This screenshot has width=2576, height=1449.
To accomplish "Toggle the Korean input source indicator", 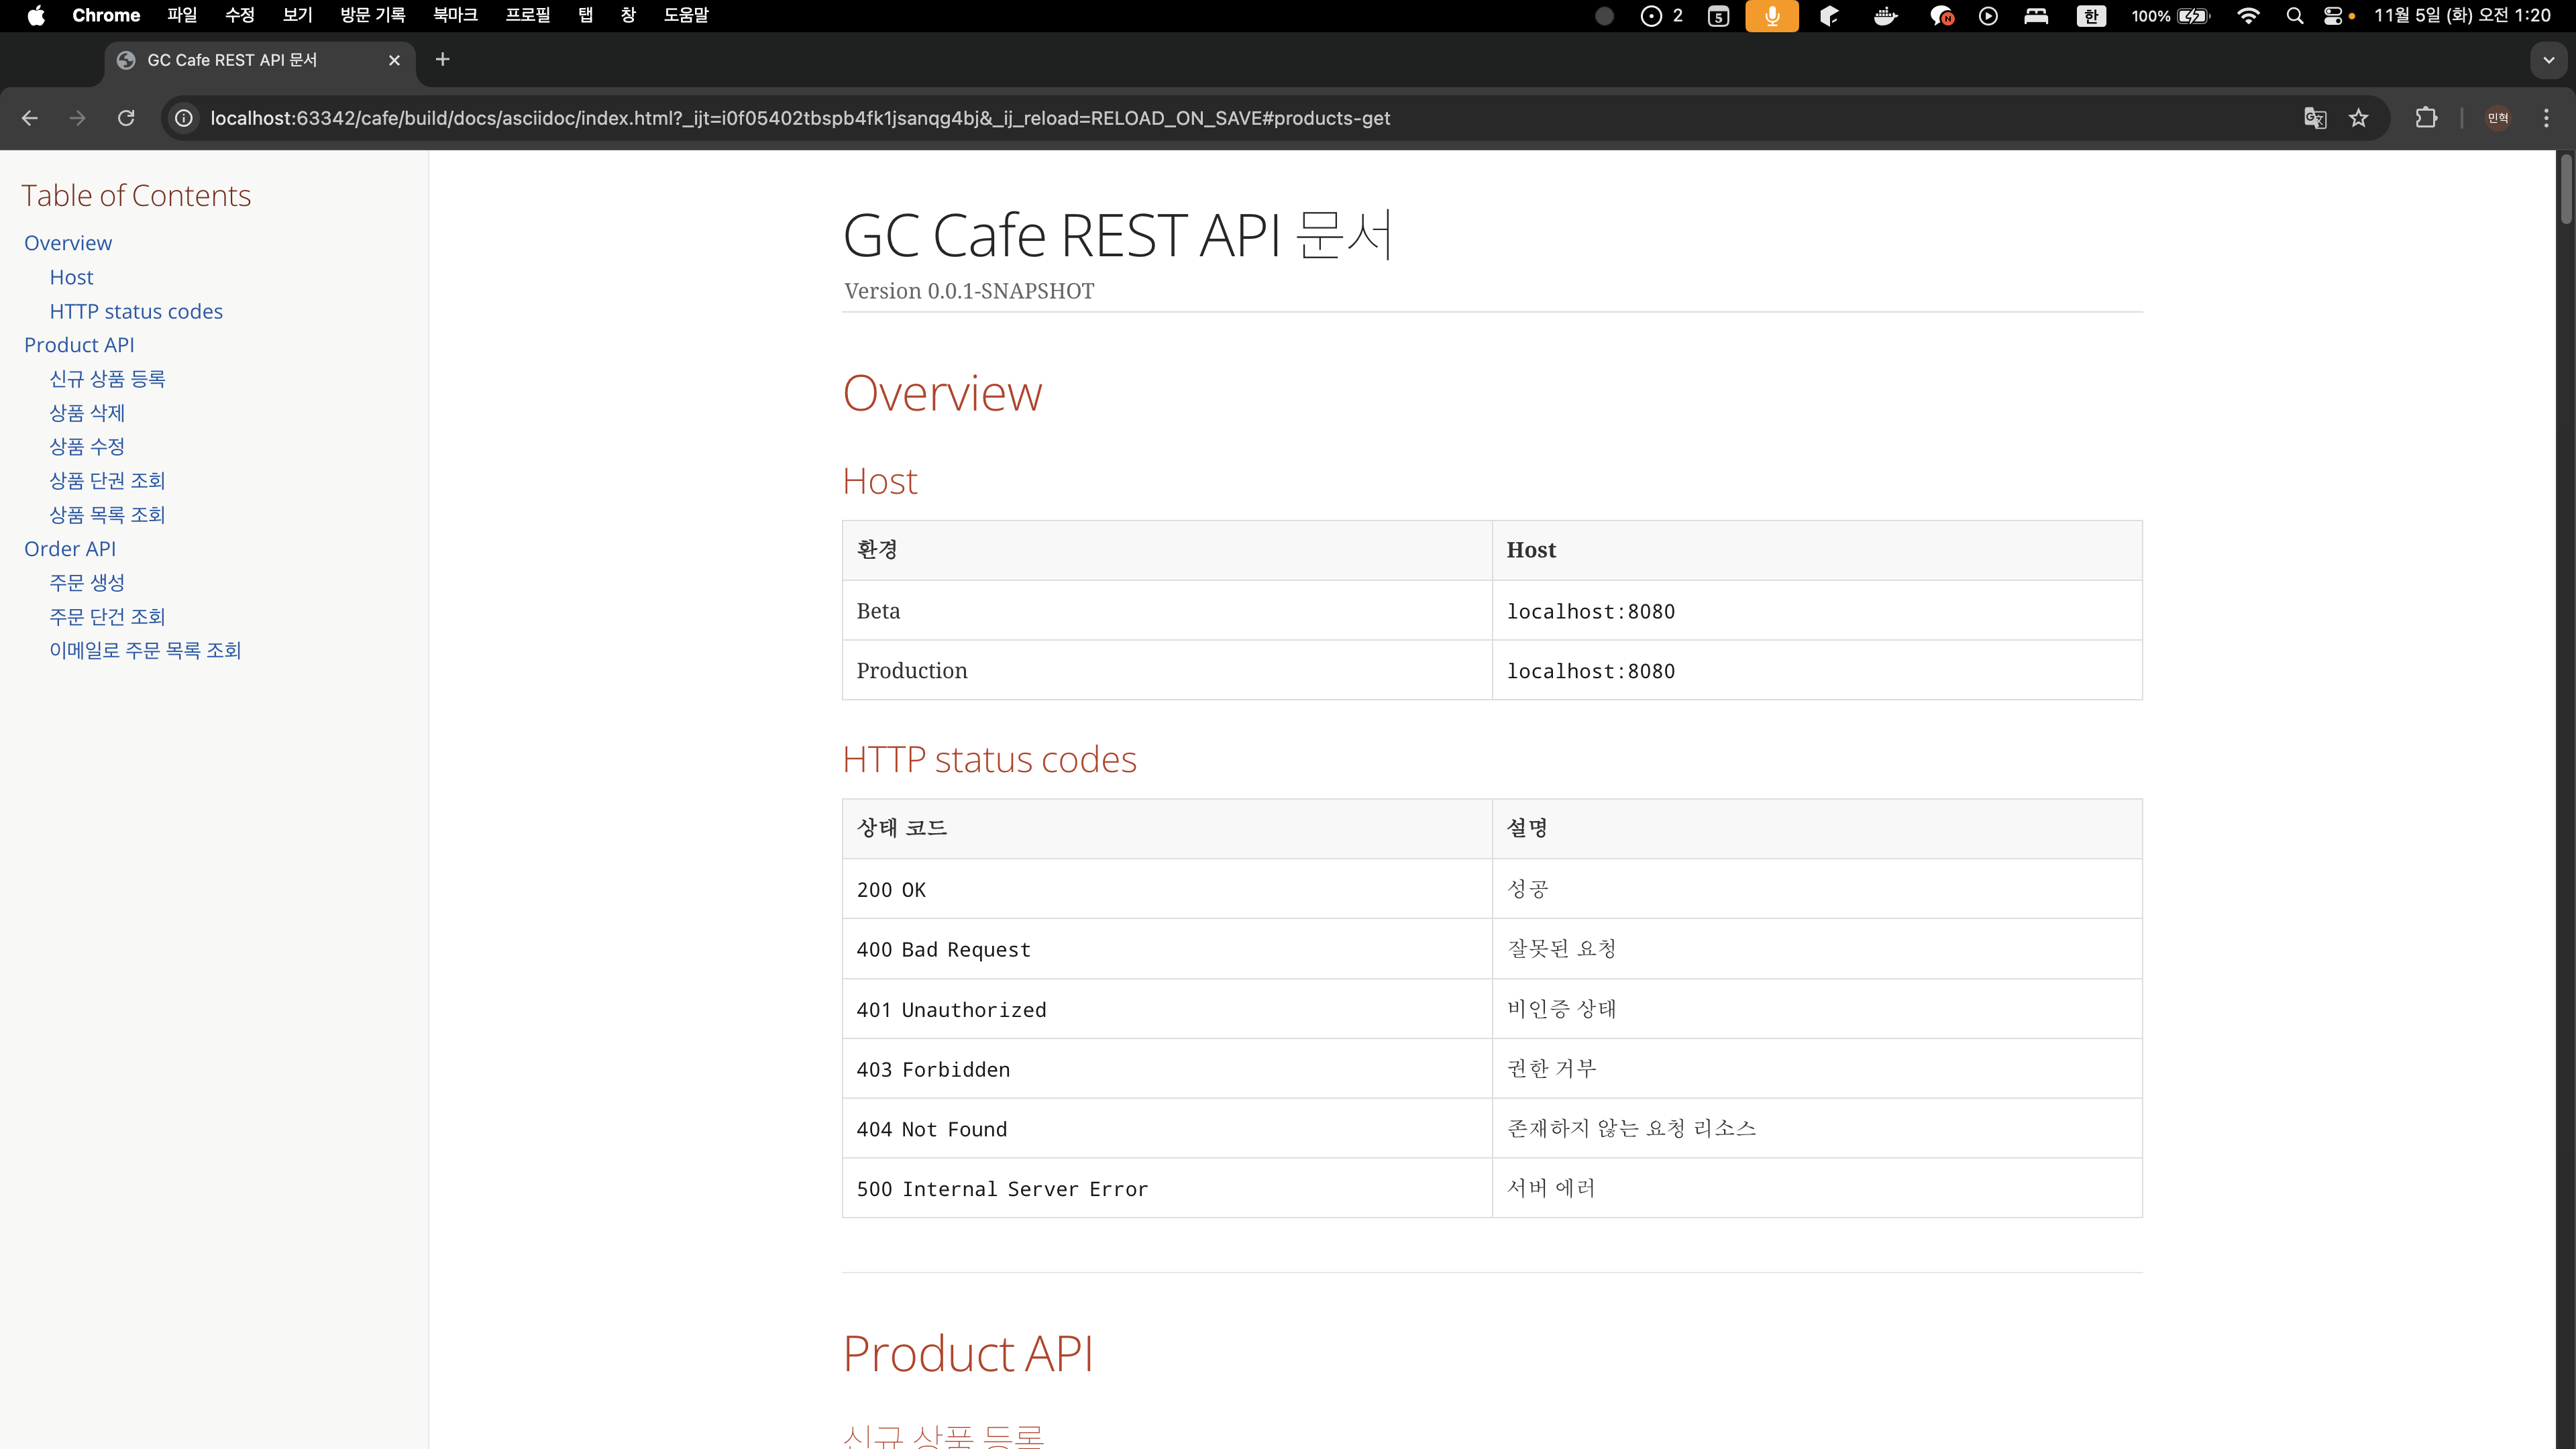I will point(2090,16).
